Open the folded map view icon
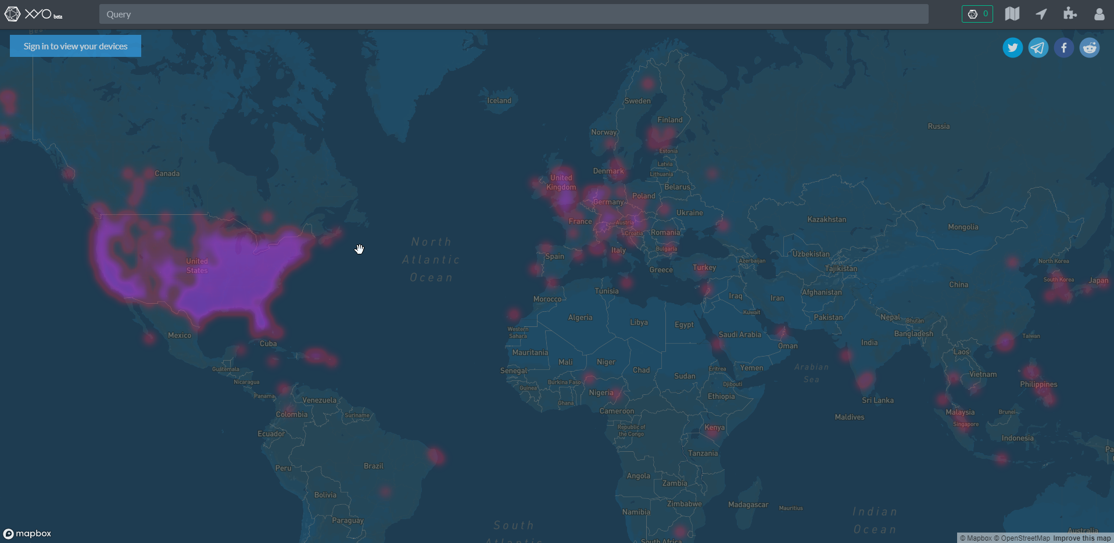 [1012, 14]
